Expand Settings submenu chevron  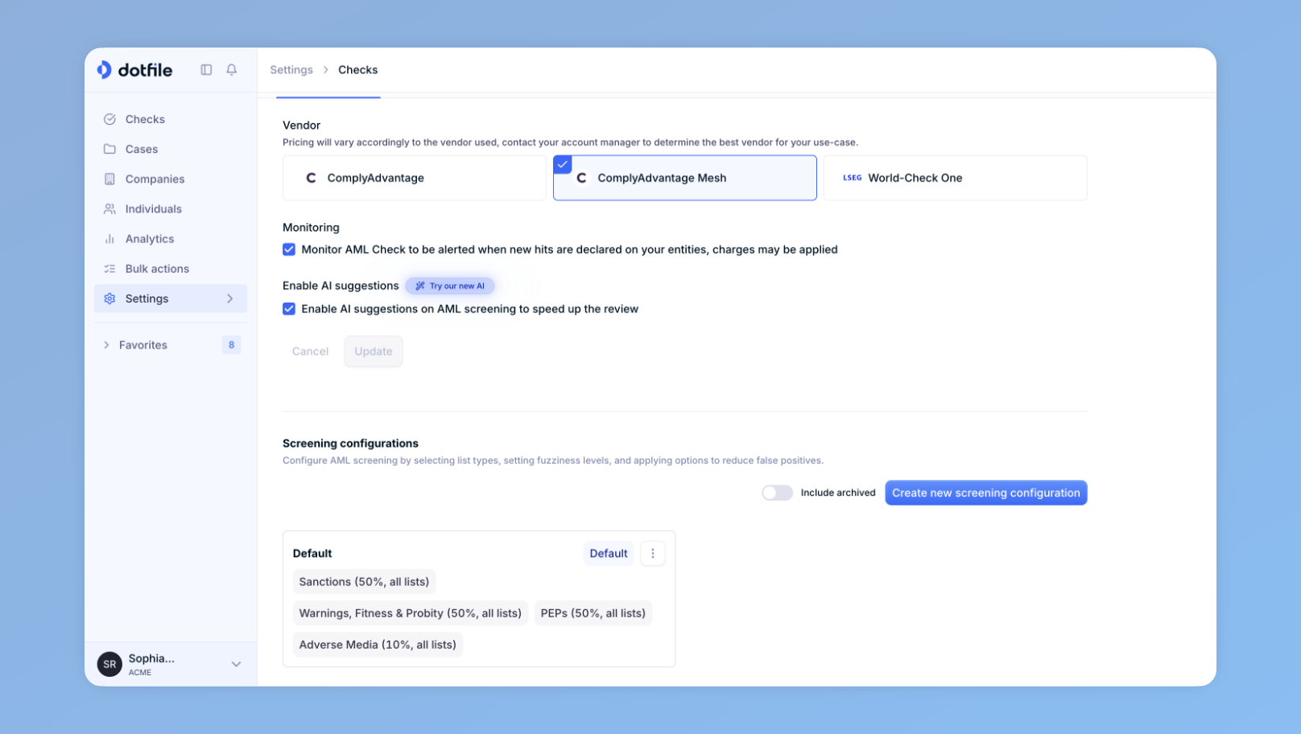pos(230,299)
